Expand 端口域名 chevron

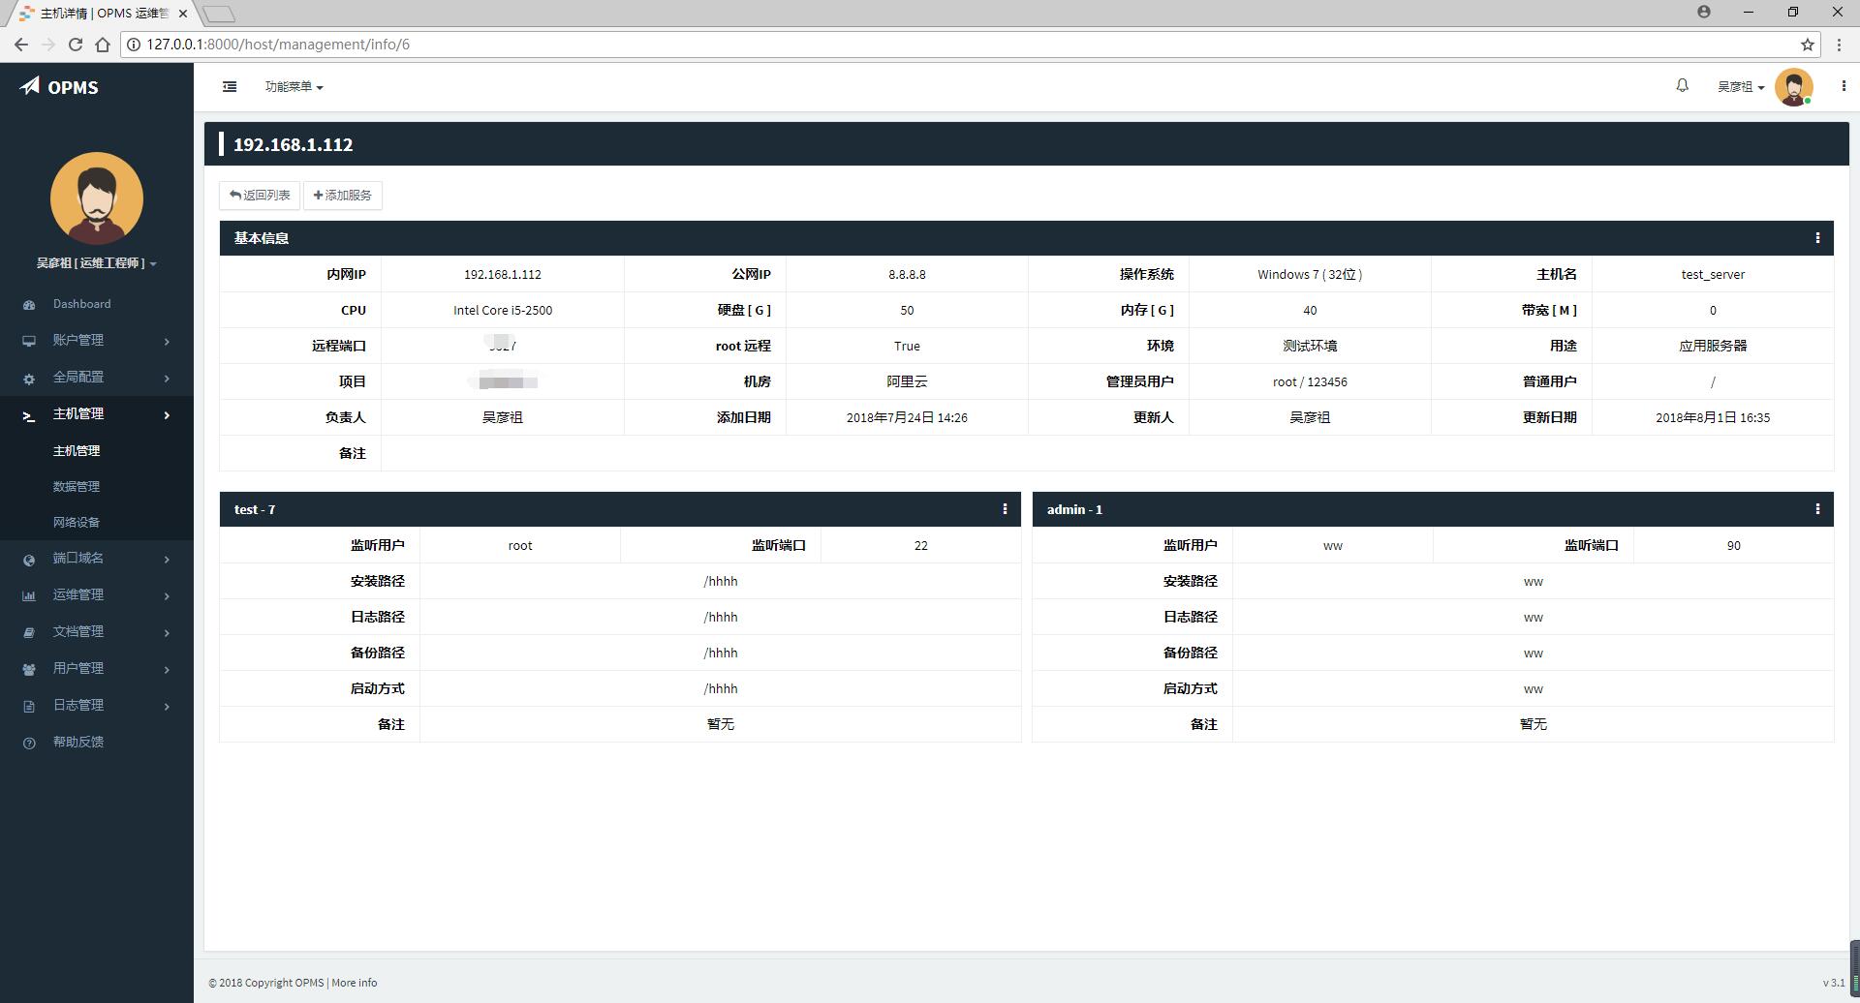(167, 560)
